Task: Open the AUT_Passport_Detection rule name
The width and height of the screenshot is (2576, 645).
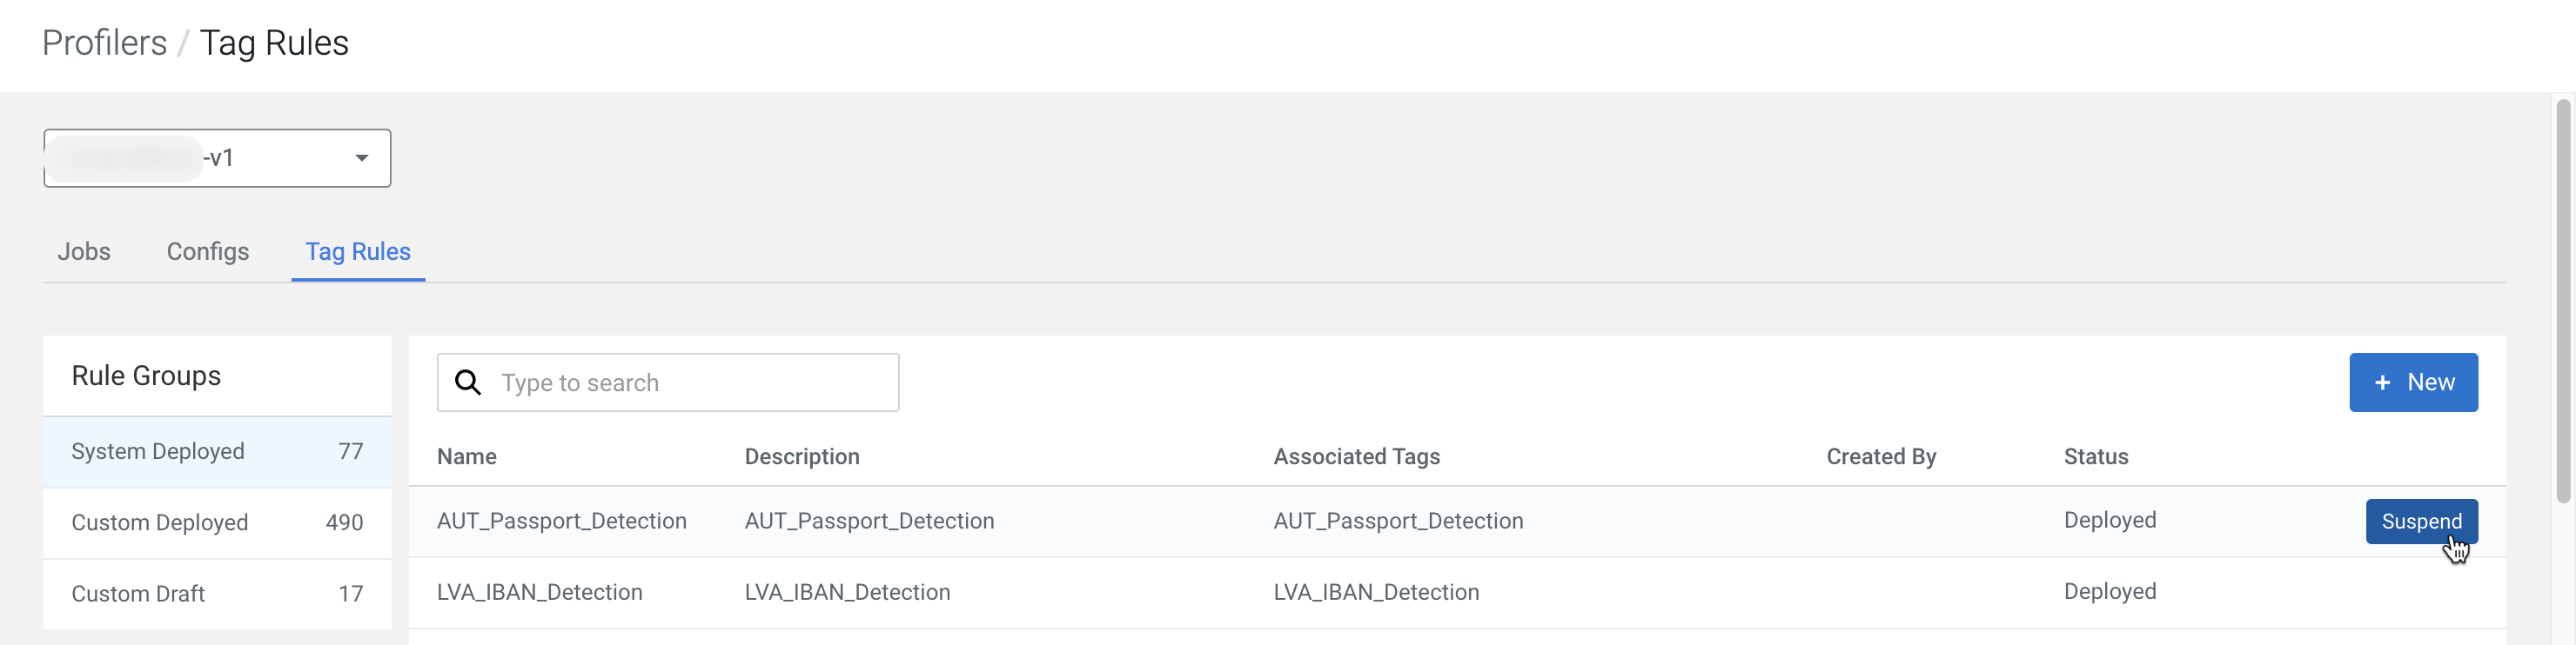Action: (561, 522)
